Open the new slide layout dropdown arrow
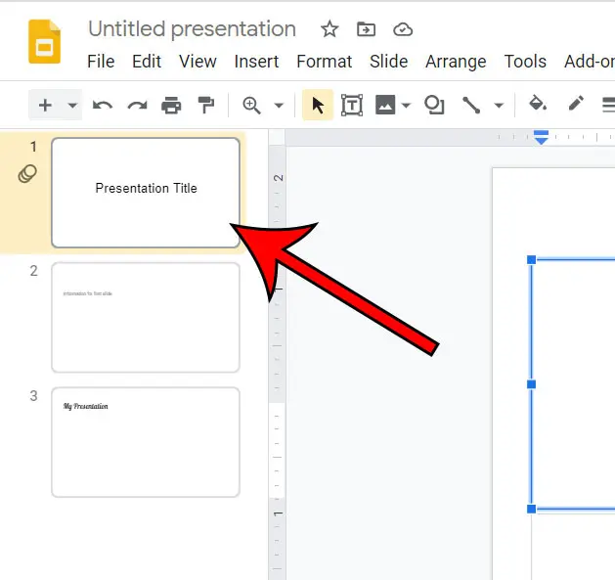615x580 pixels. [x=71, y=106]
